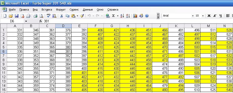The height and width of the screenshot is (93, 233).
Task: Toggle italic formatting (К)
Action: 215,16
